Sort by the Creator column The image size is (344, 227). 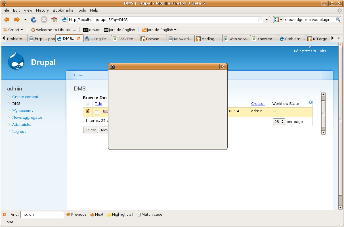pyautogui.click(x=258, y=104)
